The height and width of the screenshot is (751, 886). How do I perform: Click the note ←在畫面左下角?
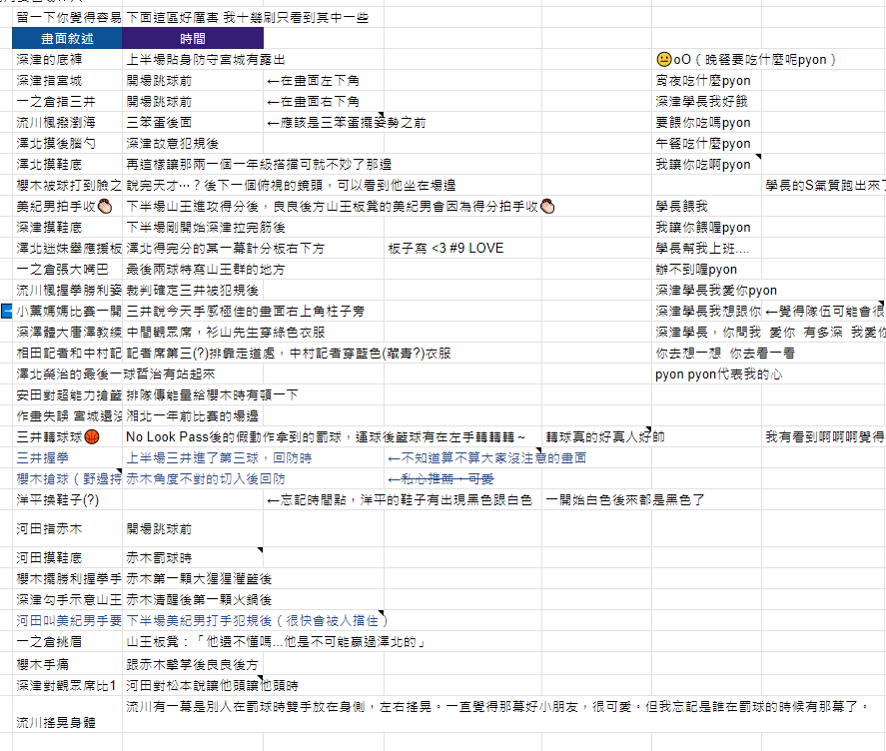(324, 80)
